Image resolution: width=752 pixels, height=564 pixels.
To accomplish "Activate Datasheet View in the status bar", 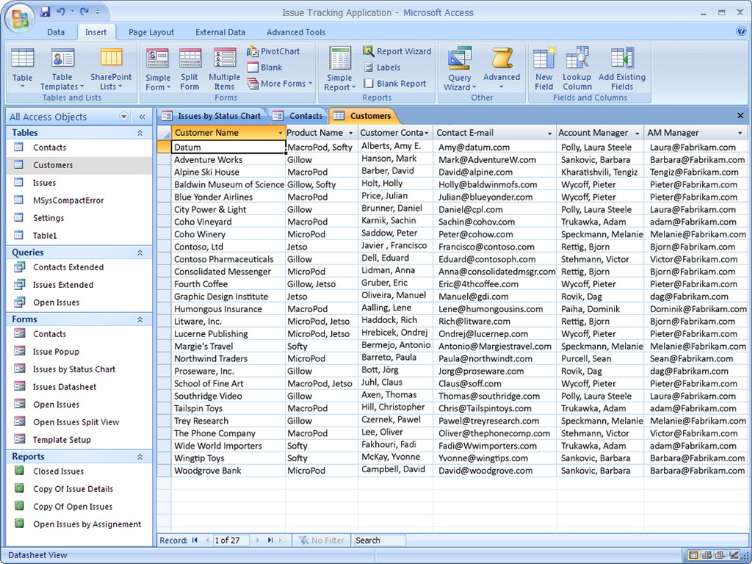I will point(693,555).
